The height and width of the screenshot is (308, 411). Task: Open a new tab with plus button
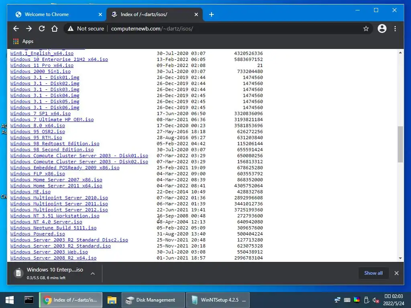(211, 14)
